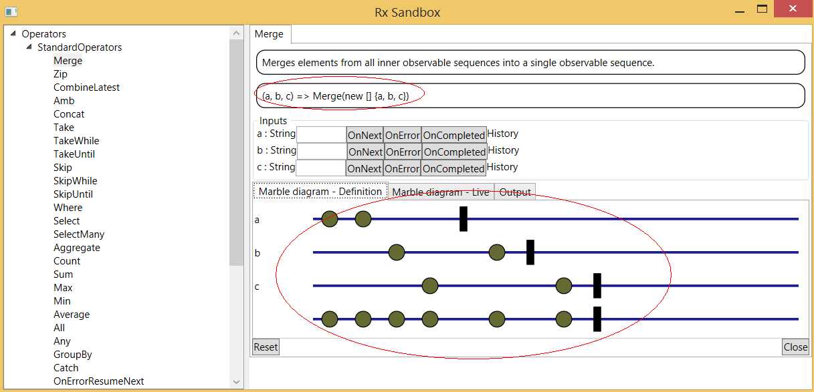The width and height of the screenshot is (814, 392).
Task: Click operator tree scrollbar down arrow
Action: tap(237, 381)
